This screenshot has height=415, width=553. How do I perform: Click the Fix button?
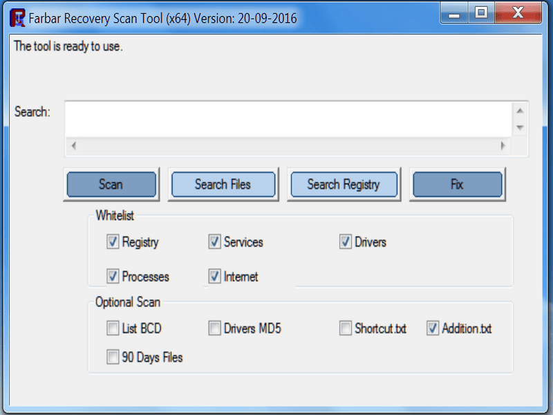[458, 184]
